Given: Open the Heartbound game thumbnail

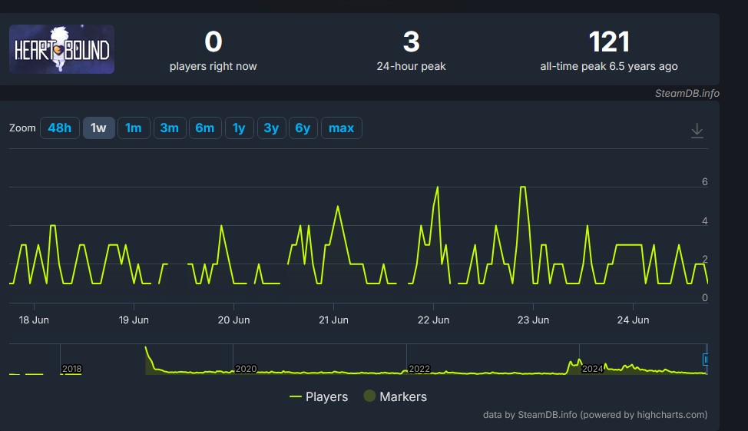Looking at the screenshot, I should (61, 49).
